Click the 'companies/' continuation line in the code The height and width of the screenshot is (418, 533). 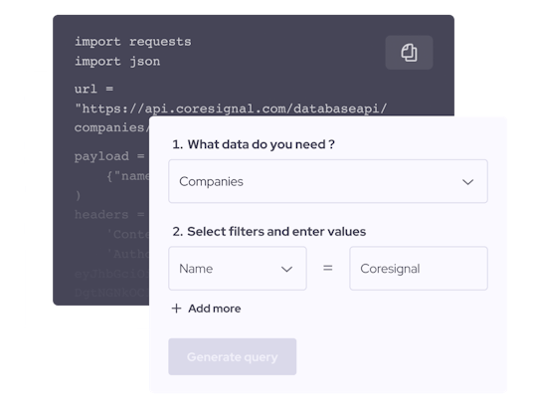pyautogui.click(x=111, y=127)
